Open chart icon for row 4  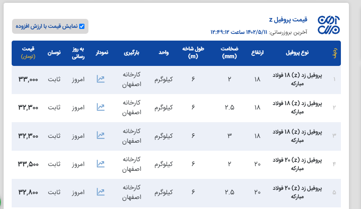point(101,164)
